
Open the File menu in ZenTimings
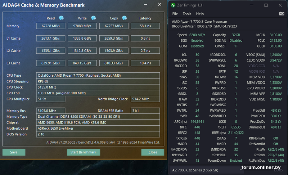click(x=175, y=14)
